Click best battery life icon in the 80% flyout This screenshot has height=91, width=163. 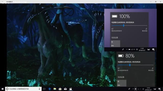point(119,68)
